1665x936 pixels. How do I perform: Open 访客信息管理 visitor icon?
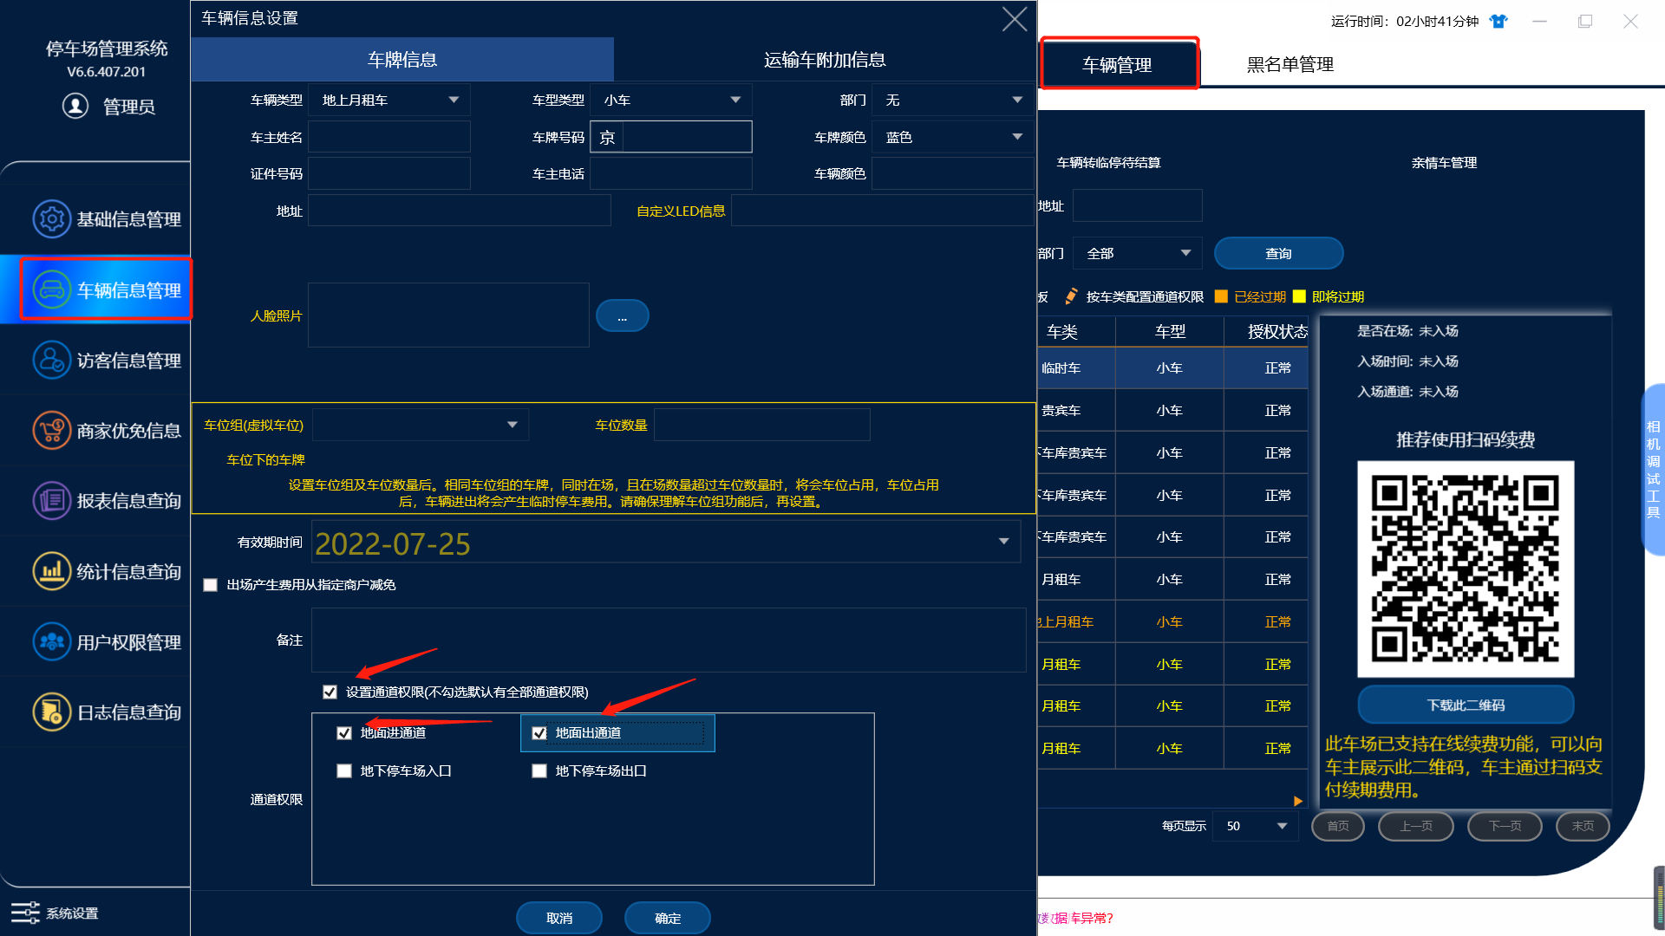(51, 360)
